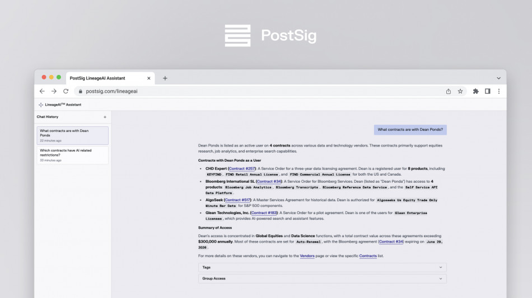532x298 pixels.
Task: Open Contract #257 link
Action: pos(242,168)
